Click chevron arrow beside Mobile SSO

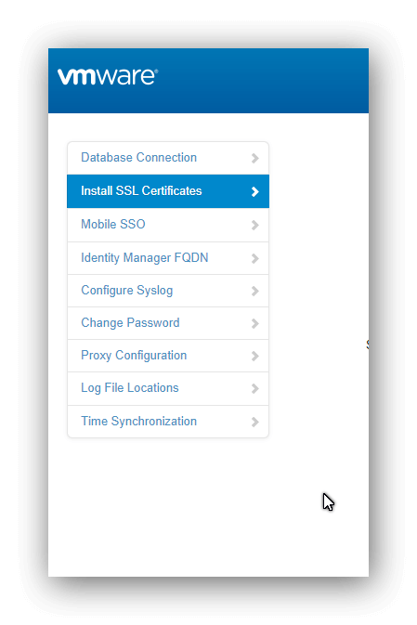click(255, 226)
